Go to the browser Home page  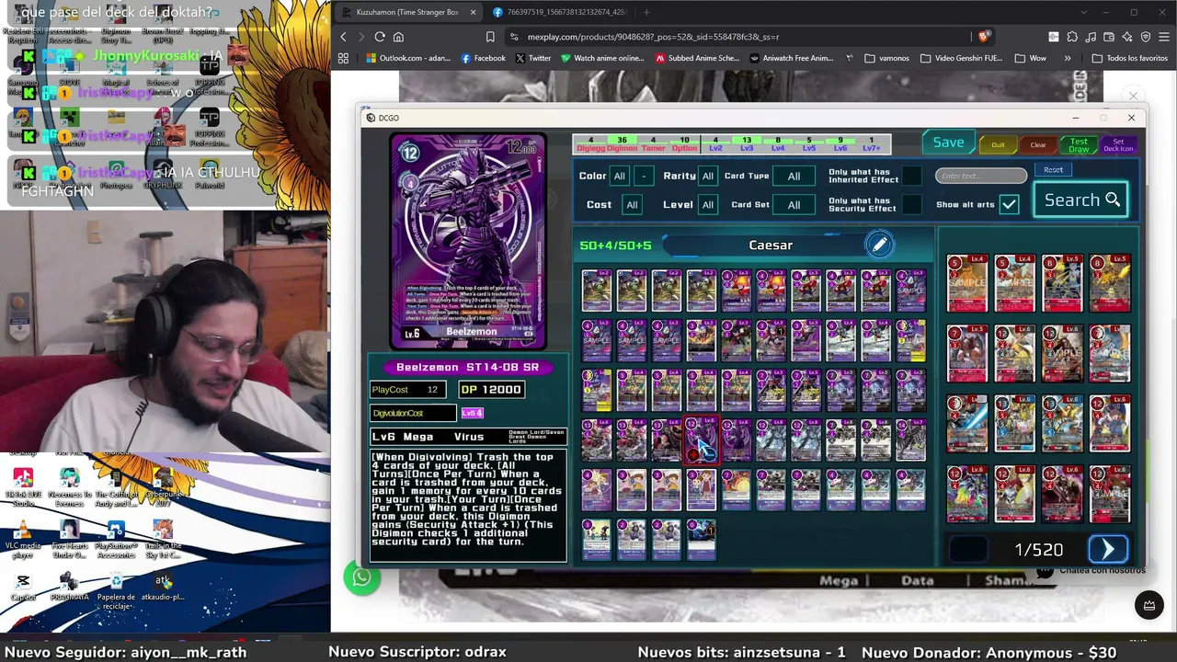pos(398,37)
